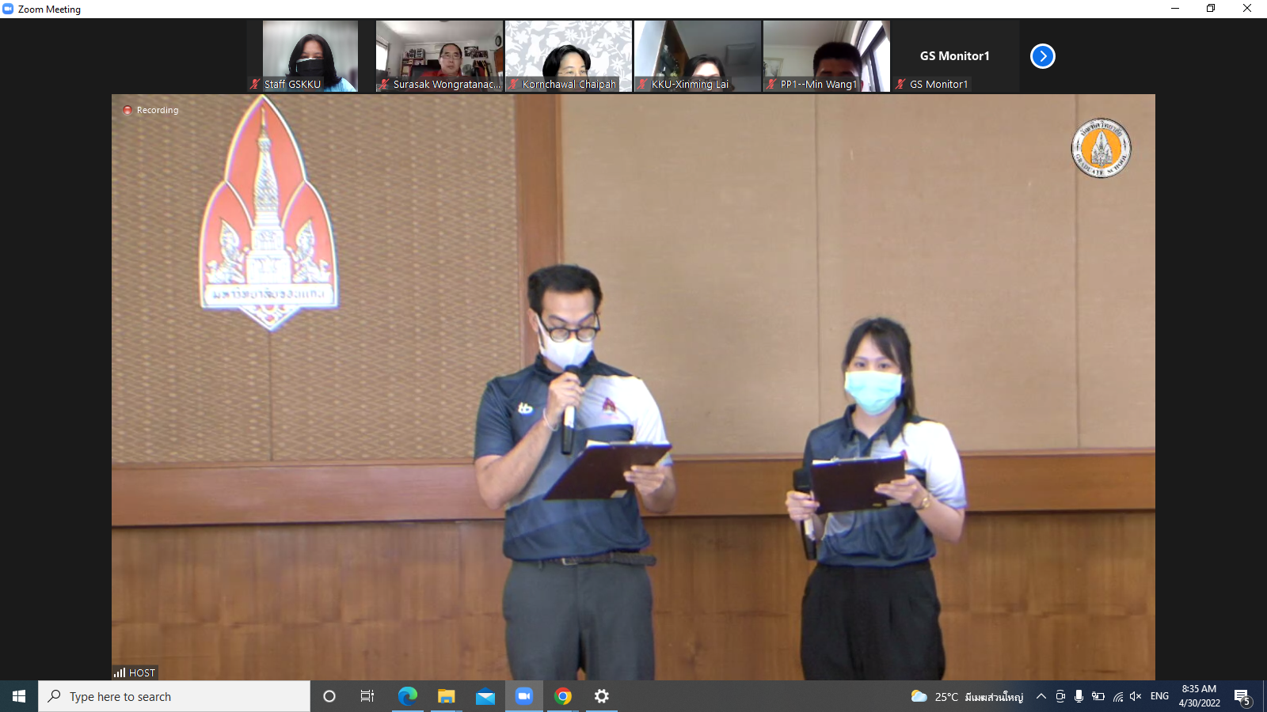The height and width of the screenshot is (712, 1267).
Task: Click the Meet Now tray icon
Action: (1060, 696)
